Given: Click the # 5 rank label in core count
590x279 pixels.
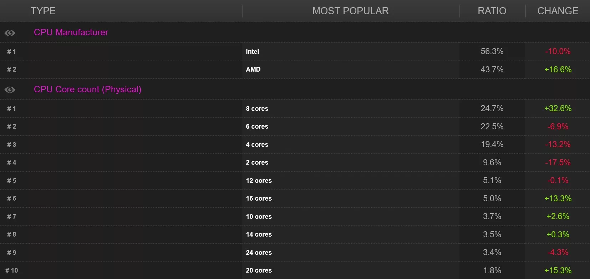Looking at the screenshot, I should point(12,181).
